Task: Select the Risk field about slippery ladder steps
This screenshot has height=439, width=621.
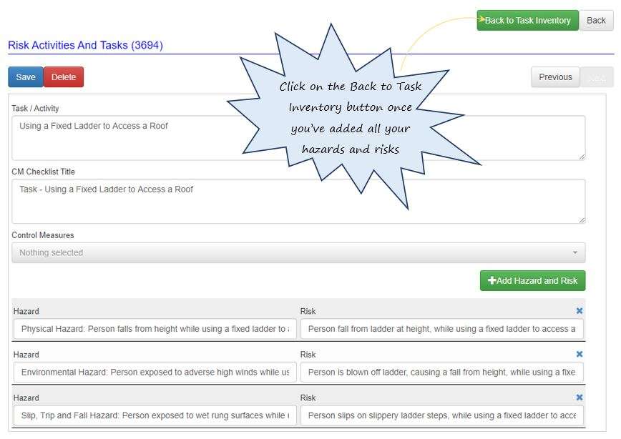Action: click(441, 415)
